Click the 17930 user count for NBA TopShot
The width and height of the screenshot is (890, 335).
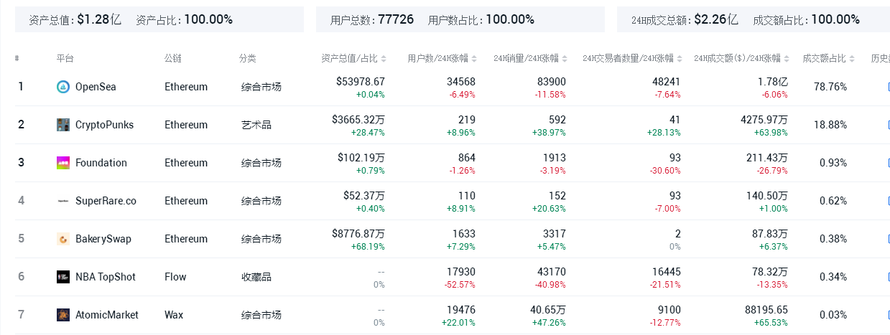click(460, 272)
